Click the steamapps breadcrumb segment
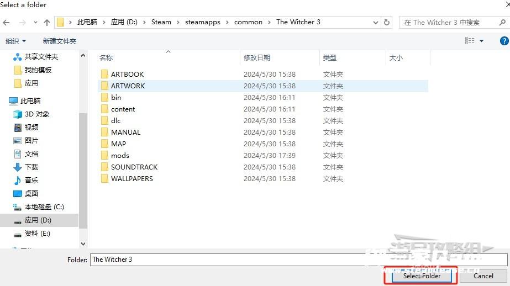The image size is (510, 286). 202,22
